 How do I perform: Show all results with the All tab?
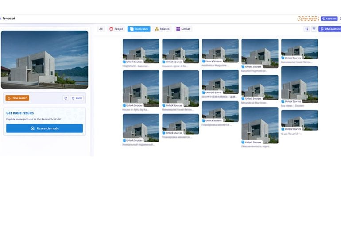101,29
